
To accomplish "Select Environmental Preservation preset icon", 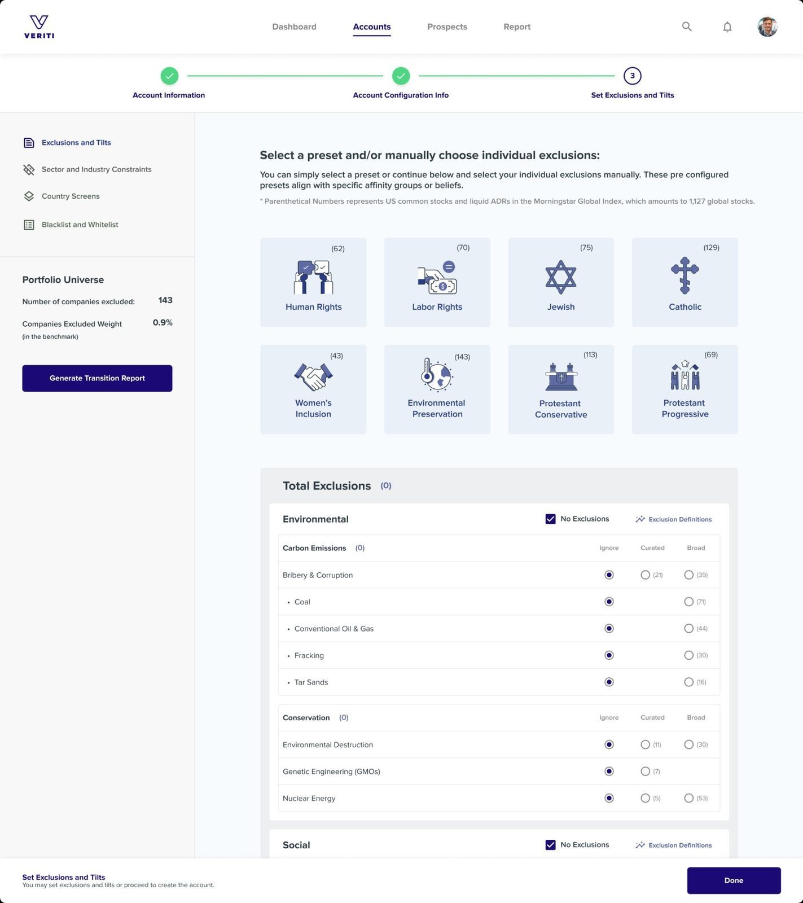I will [436, 375].
